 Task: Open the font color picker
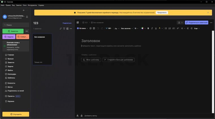[143, 28]
